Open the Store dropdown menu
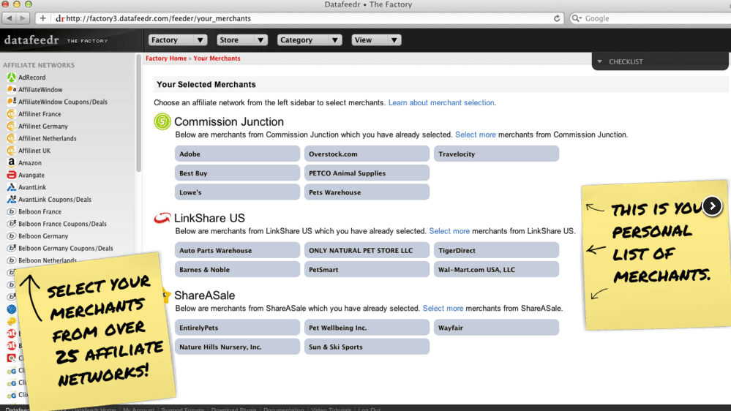 click(x=242, y=40)
